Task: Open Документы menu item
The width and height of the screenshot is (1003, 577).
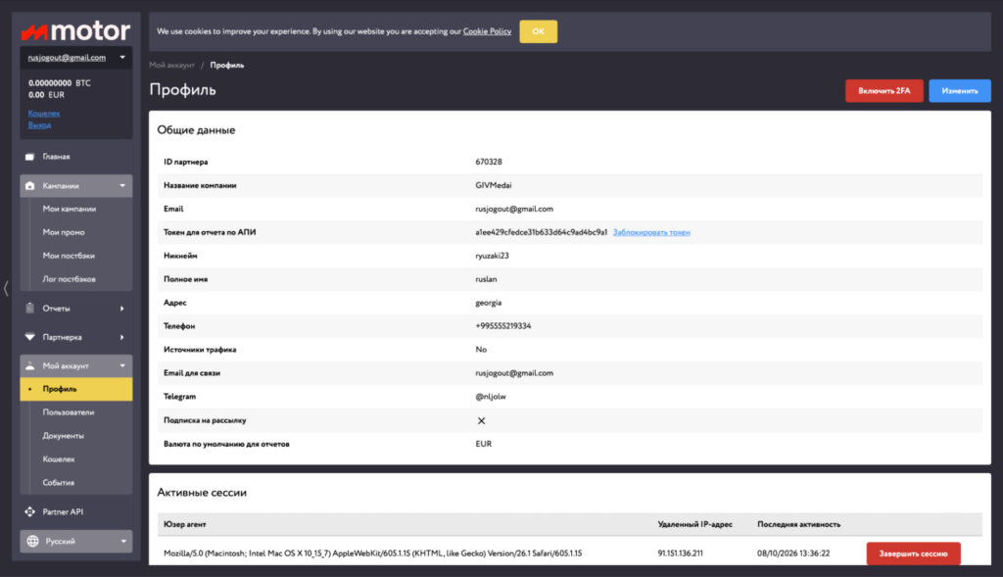Action: click(64, 436)
